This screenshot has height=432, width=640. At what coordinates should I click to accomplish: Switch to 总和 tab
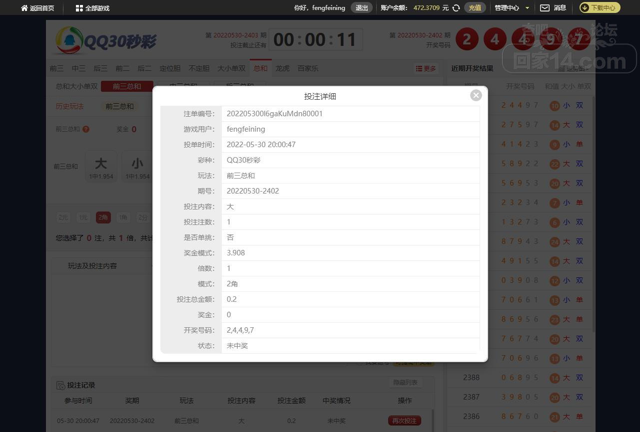click(x=260, y=68)
